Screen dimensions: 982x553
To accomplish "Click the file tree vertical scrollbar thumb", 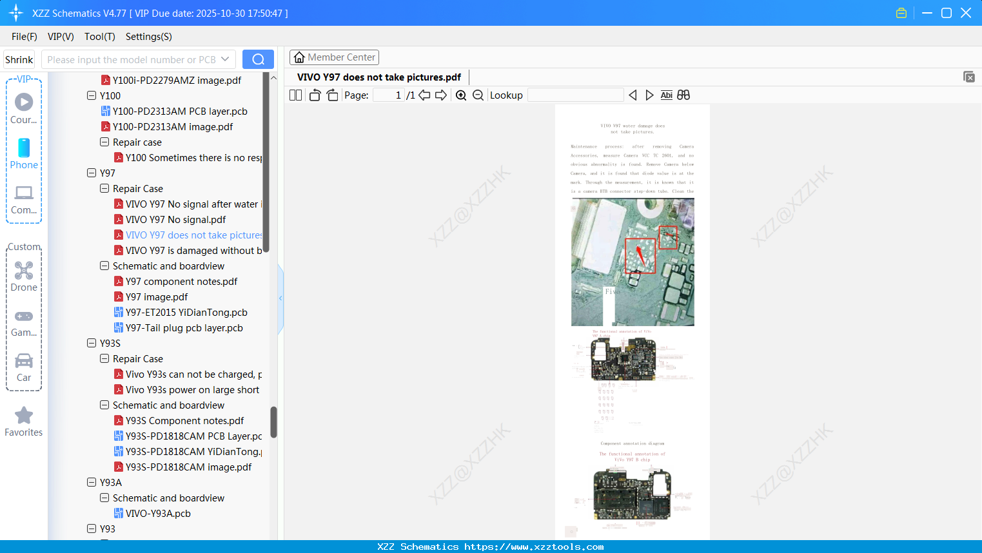I will click(x=273, y=422).
